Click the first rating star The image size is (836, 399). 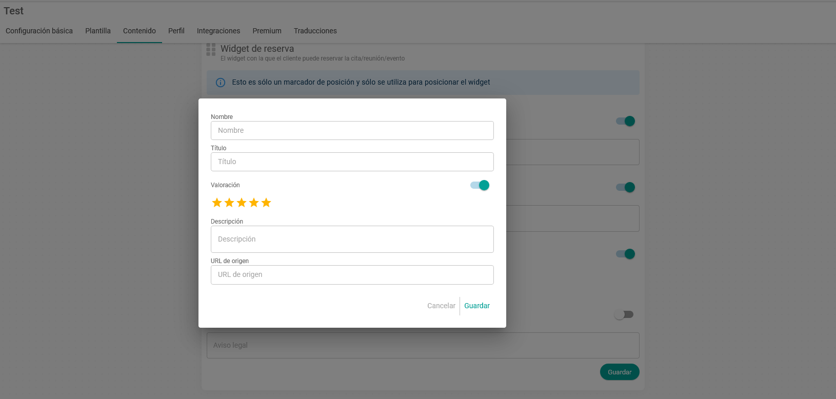pyautogui.click(x=217, y=203)
